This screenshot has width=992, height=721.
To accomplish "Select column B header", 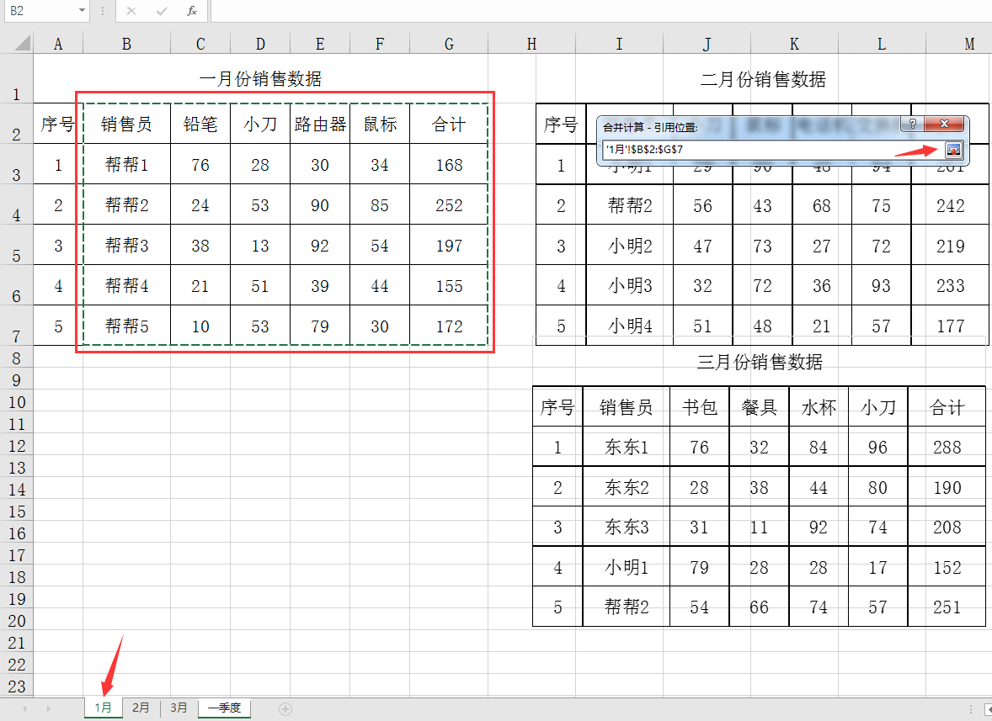I will [x=126, y=44].
